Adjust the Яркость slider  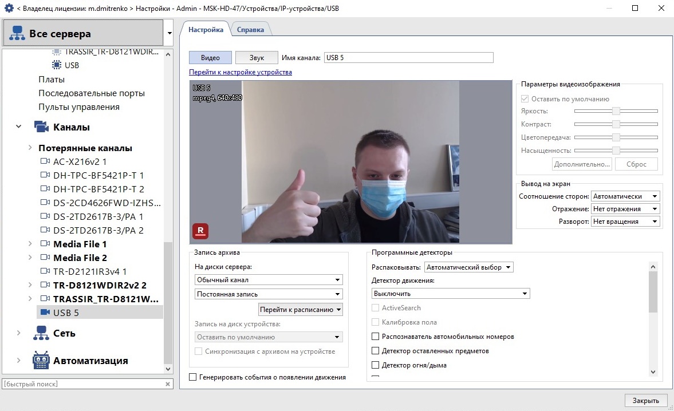point(616,111)
